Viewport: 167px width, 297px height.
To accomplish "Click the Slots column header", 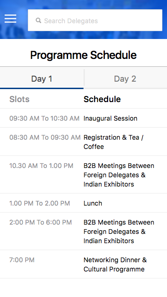I will coord(19,99).
